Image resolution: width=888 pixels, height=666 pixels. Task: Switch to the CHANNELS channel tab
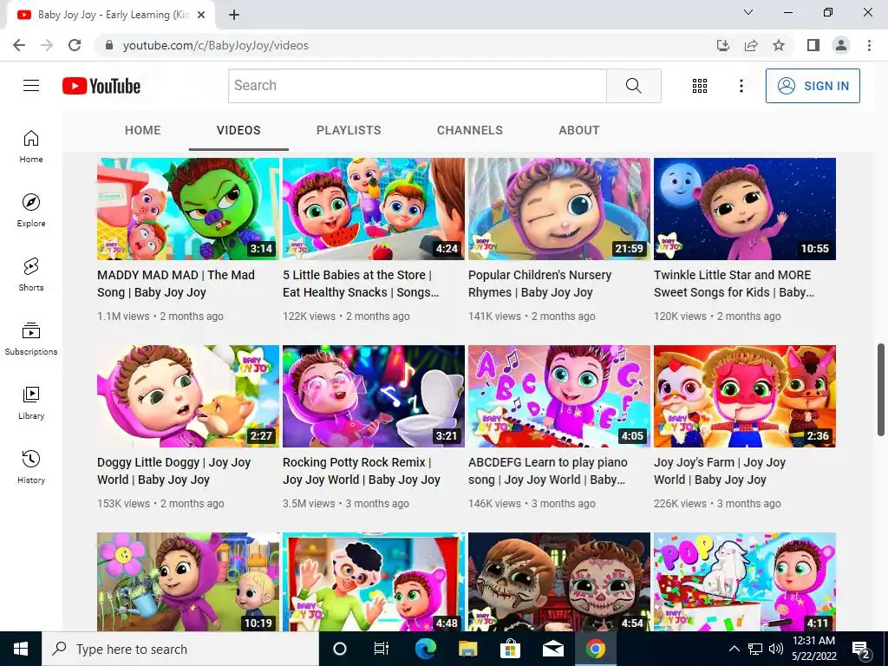coord(469,130)
